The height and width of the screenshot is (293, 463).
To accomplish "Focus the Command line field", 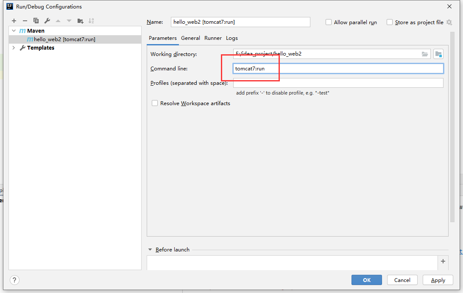I will pos(338,69).
